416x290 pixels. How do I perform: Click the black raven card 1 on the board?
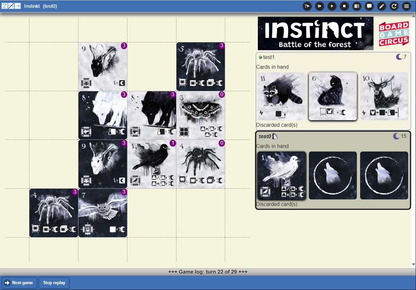(x=152, y=164)
